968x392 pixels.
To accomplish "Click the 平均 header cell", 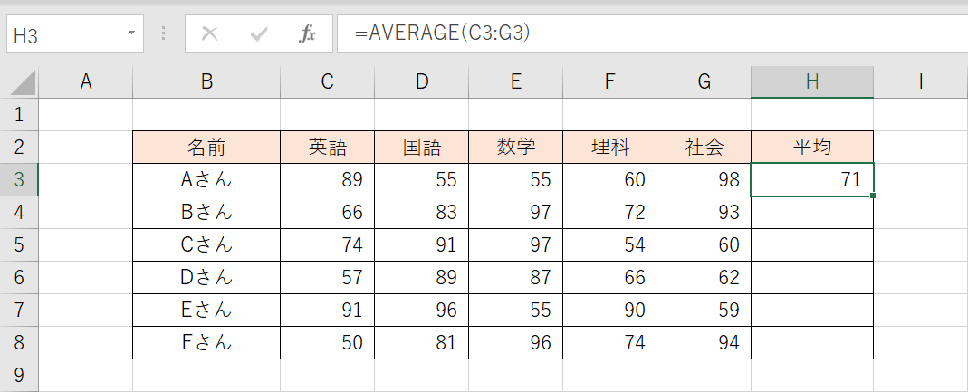I will [x=812, y=147].
